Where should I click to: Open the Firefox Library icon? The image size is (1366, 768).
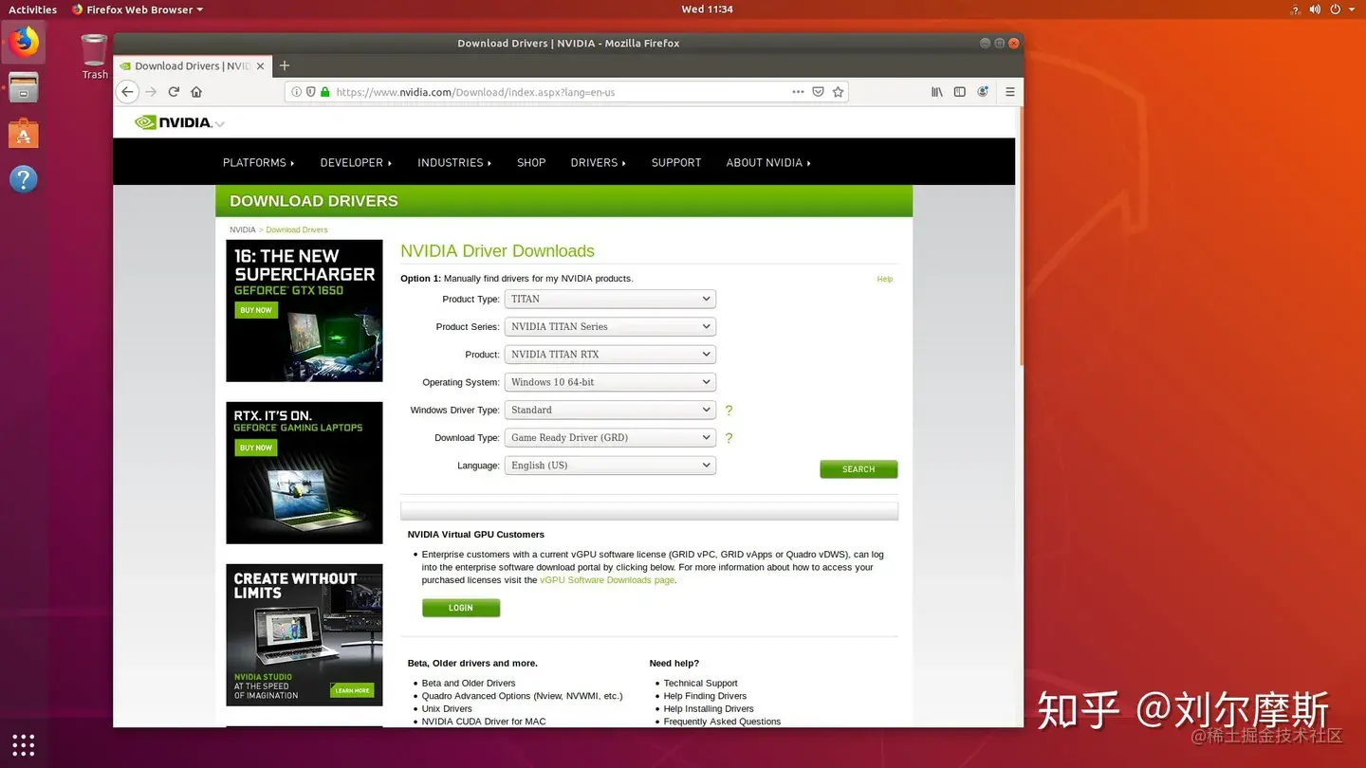(x=936, y=92)
